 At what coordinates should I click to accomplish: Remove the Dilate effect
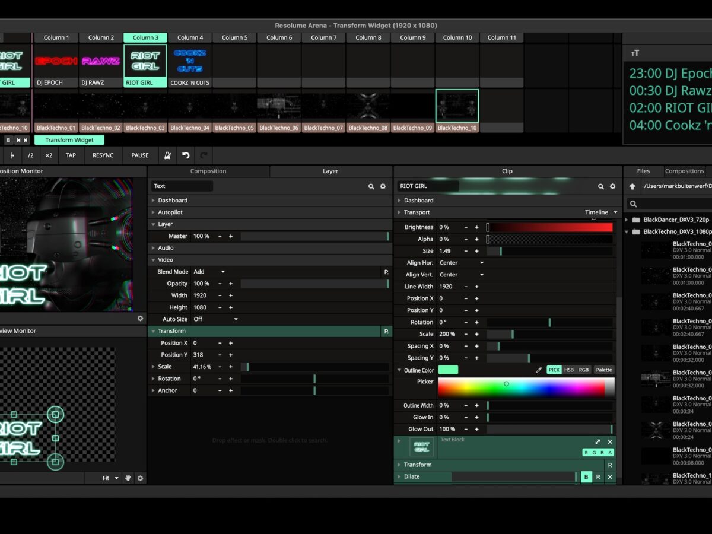coord(610,477)
